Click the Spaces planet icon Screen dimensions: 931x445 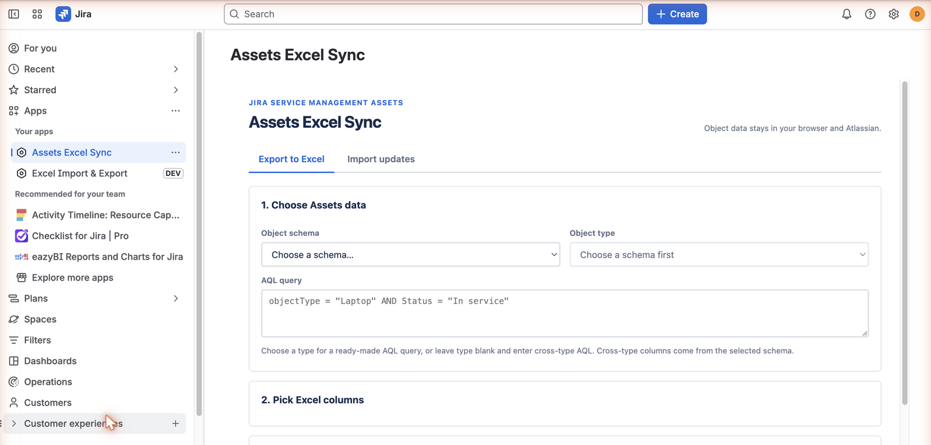click(x=14, y=320)
